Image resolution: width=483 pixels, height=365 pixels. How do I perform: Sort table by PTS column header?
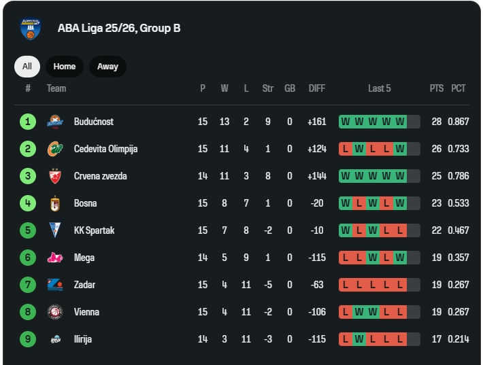coord(437,88)
